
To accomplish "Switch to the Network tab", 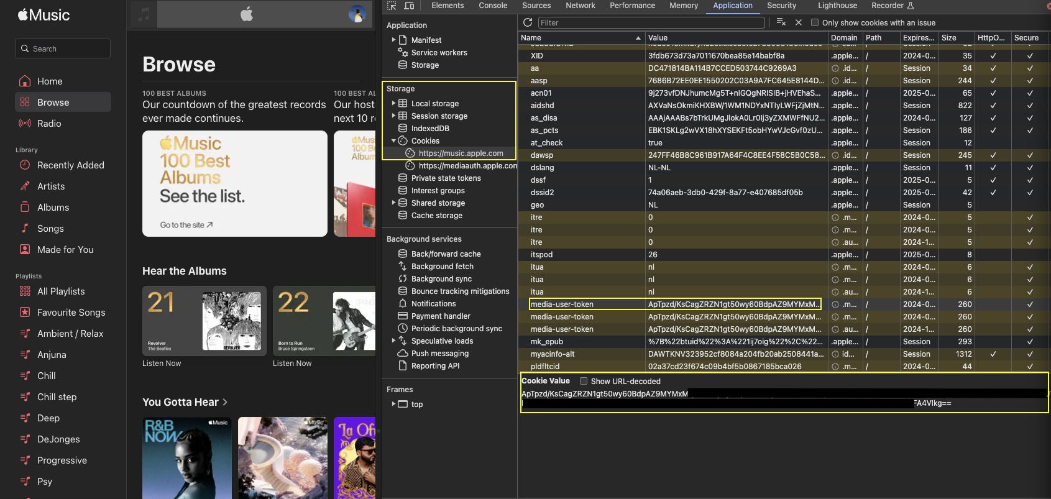I will [x=580, y=6].
